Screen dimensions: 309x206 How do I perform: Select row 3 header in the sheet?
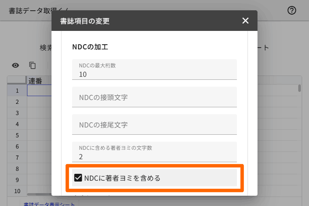(x=17, y=113)
